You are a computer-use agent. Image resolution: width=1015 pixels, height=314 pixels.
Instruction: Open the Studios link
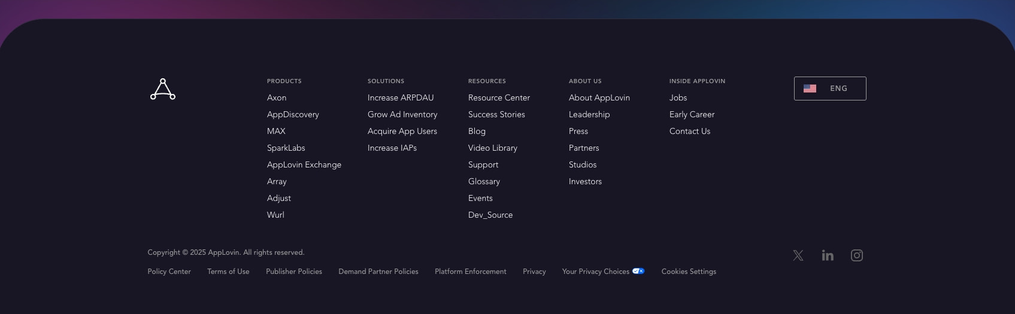583,164
